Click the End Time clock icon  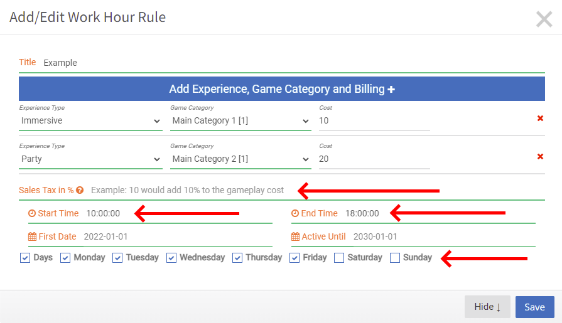(x=295, y=213)
